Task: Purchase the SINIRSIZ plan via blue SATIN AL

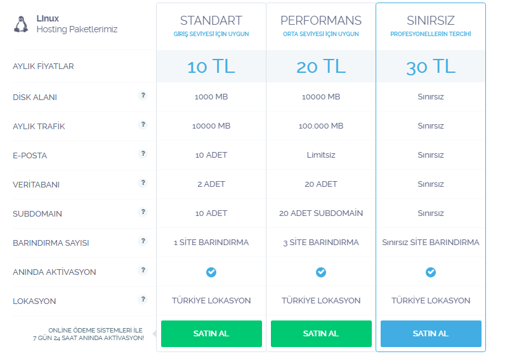Action: tap(431, 334)
